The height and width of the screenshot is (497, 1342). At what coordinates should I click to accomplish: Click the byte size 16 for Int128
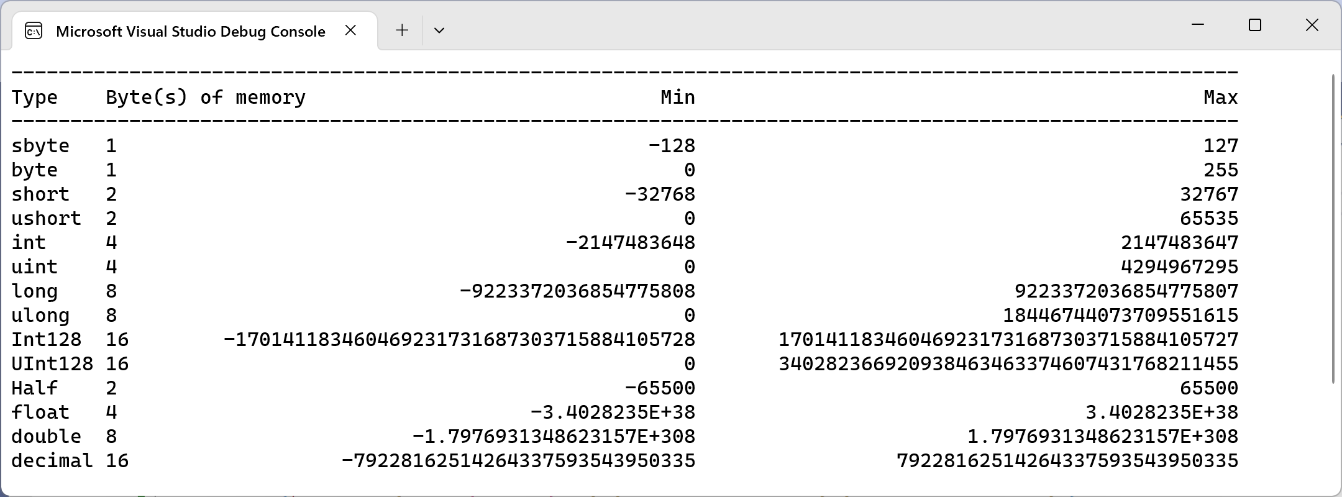point(117,340)
